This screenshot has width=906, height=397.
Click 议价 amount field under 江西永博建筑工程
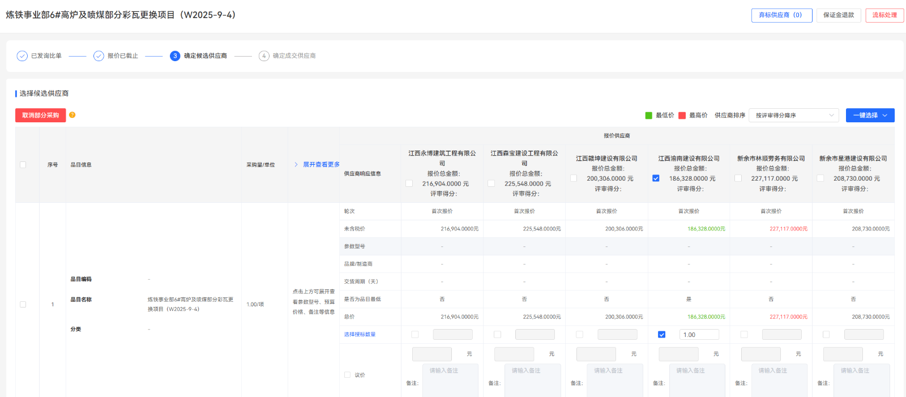click(x=432, y=354)
